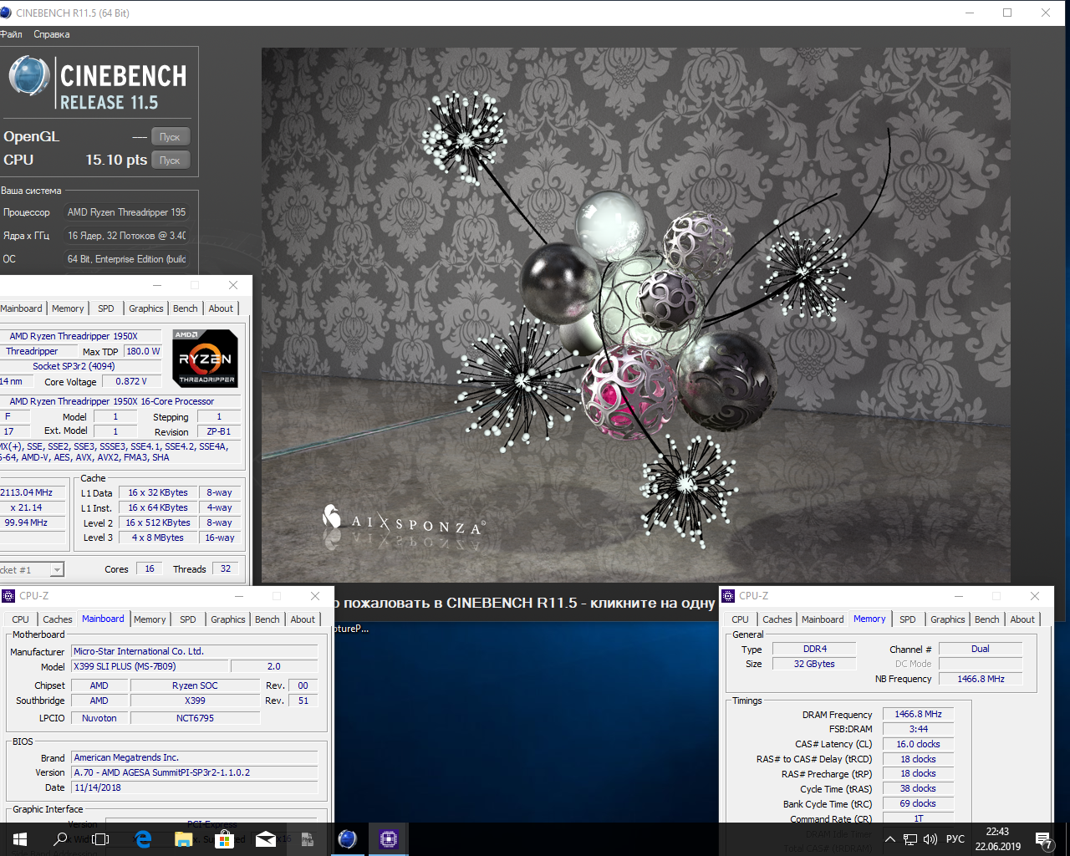
Task: Click CAS# Latency value 16.0 clocks
Action: coord(918,744)
